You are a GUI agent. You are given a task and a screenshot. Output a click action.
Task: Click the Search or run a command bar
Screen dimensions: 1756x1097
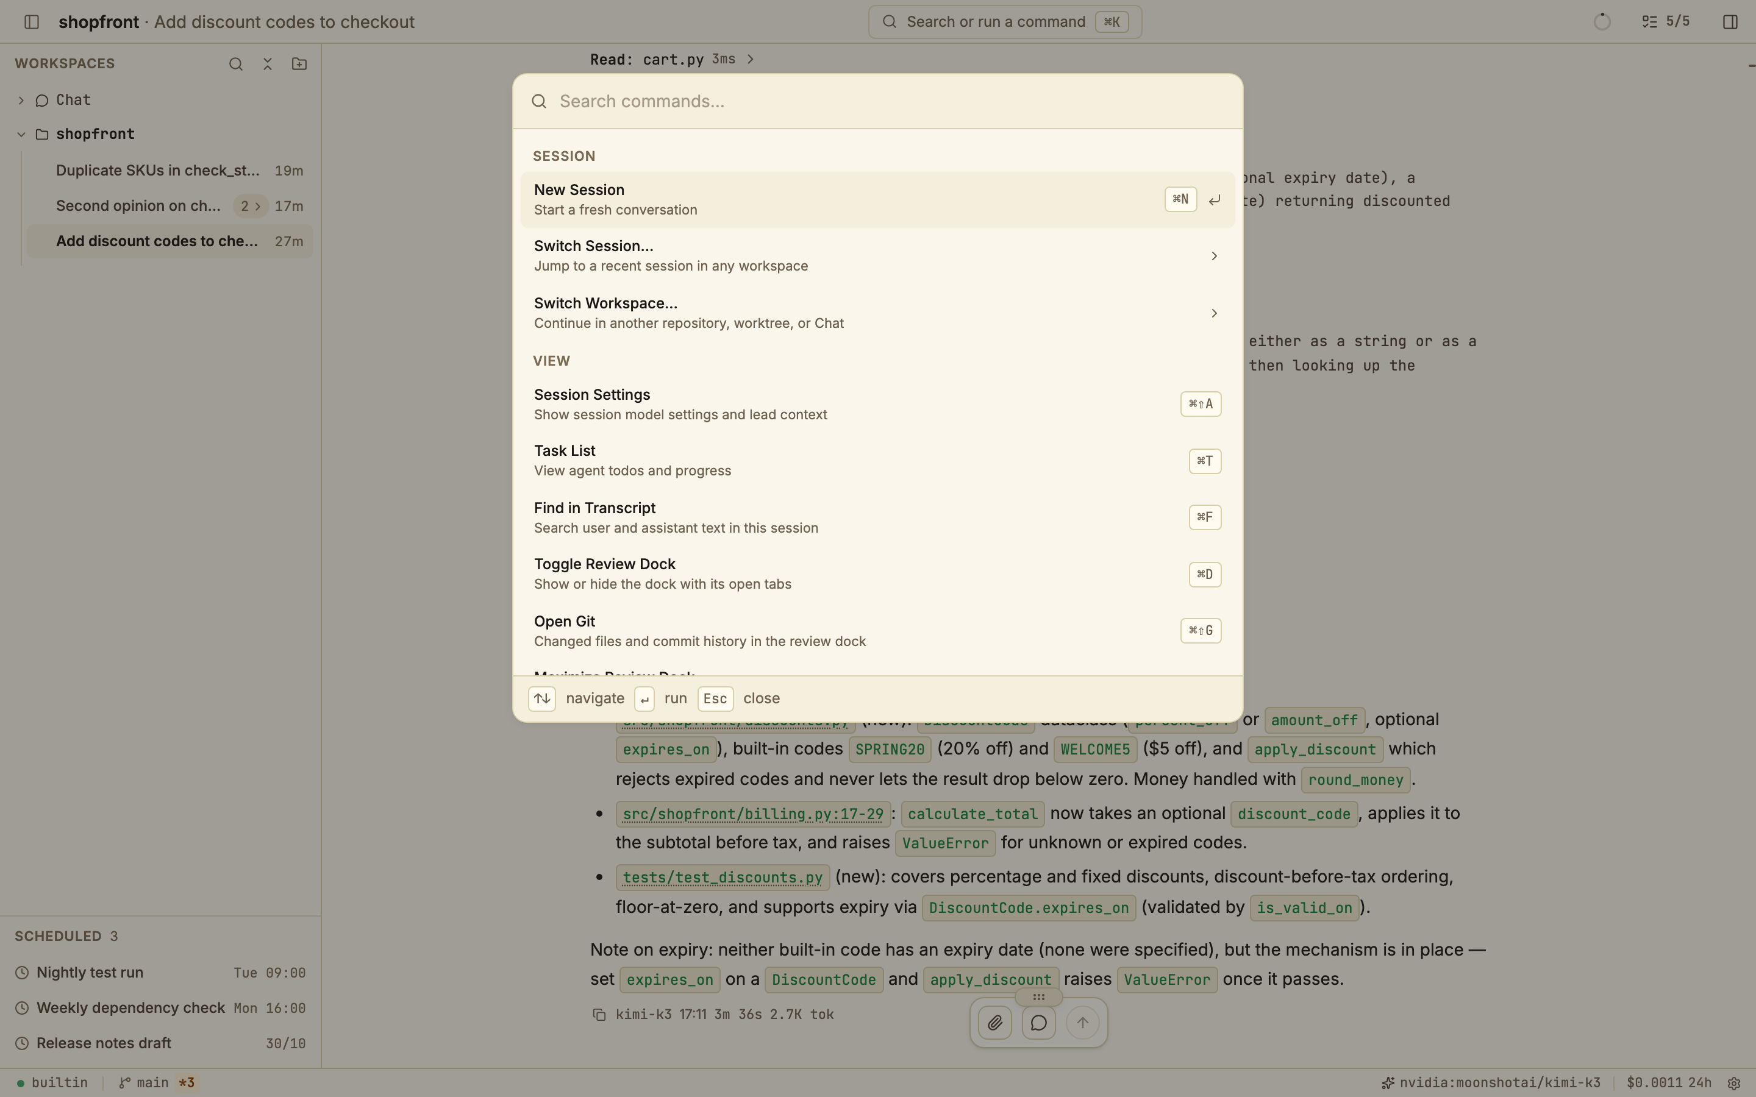coord(1004,22)
